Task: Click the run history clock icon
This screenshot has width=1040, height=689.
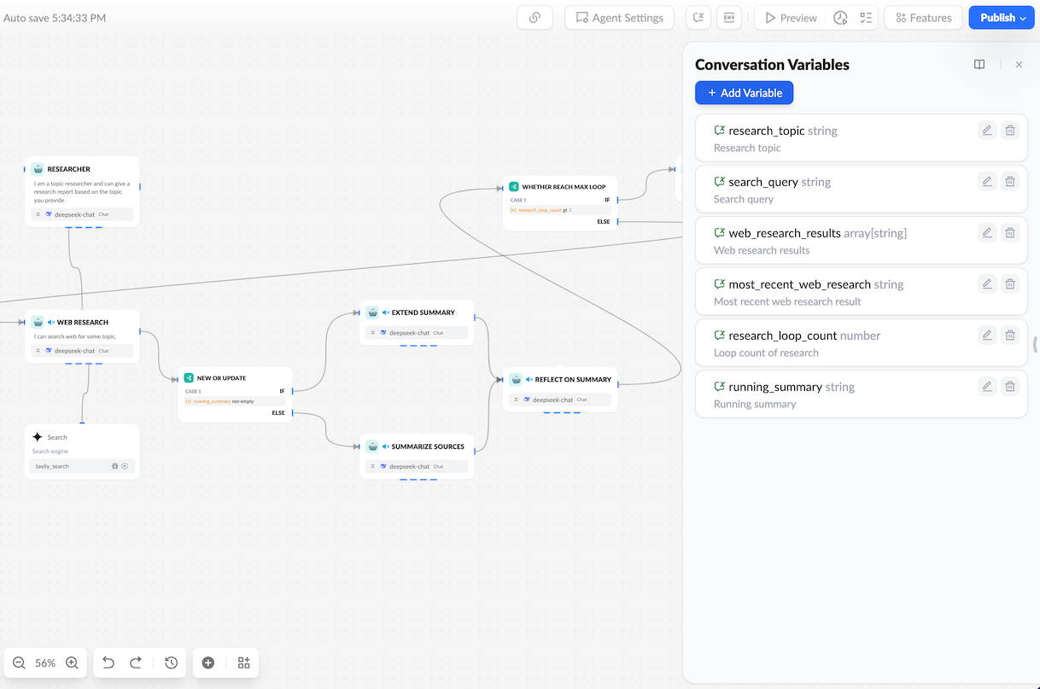Action: click(x=840, y=18)
